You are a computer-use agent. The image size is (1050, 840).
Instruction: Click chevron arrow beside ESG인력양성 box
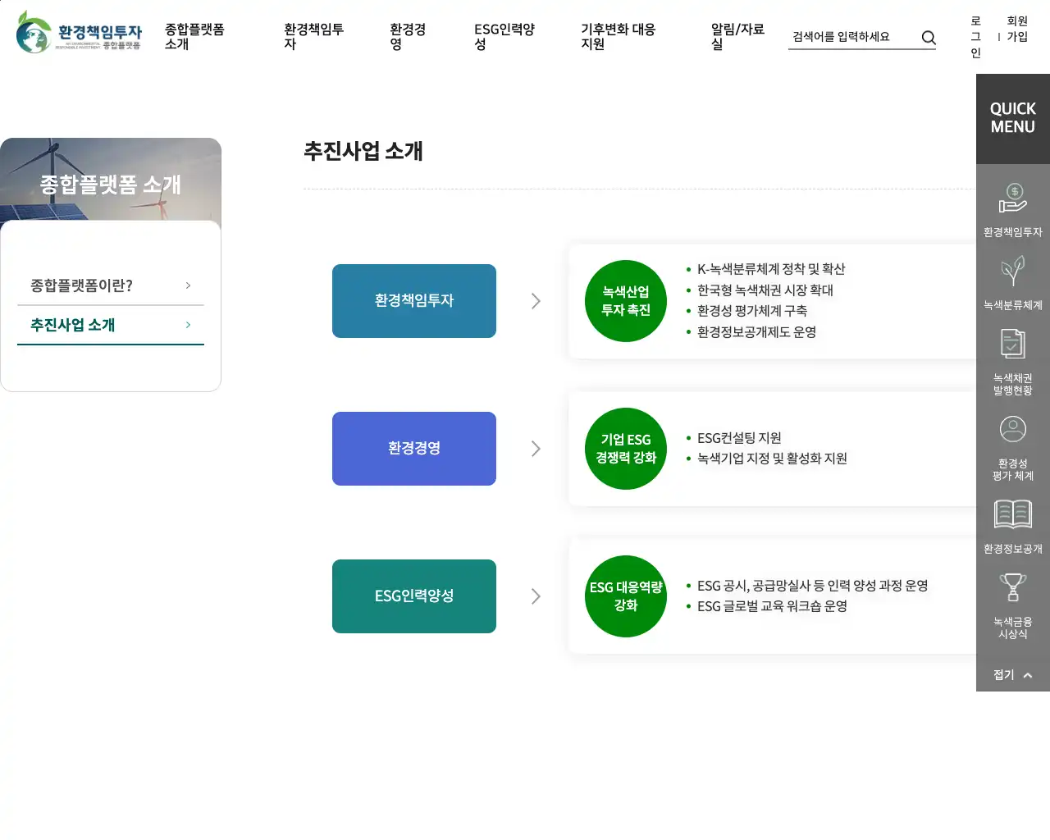pyautogui.click(x=536, y=596)
